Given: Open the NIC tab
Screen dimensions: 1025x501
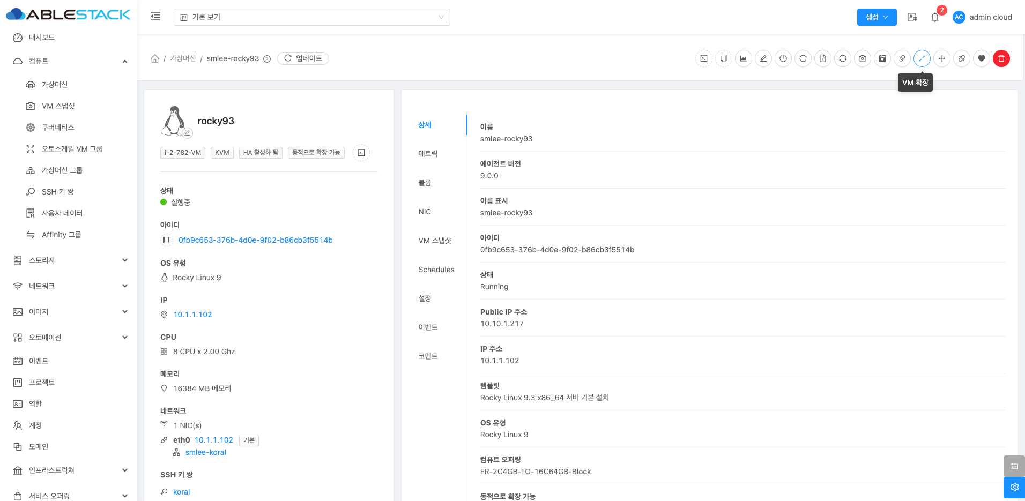Looking at the screenshot, I should (425, 212).
